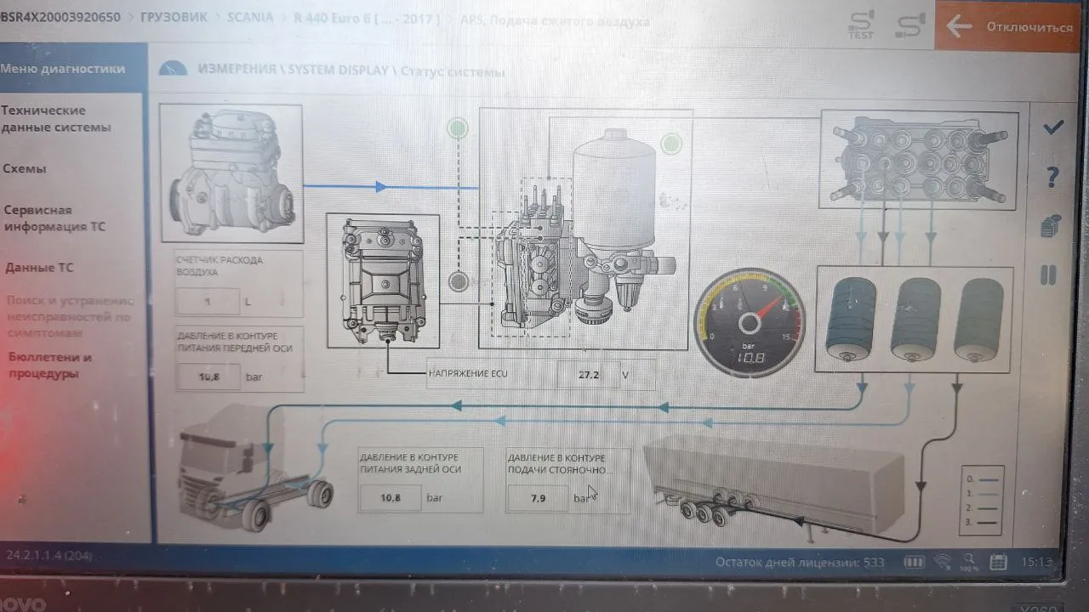Click the battery icon in the status bar
This screenshot has height=612, width=1089.
pyautogui.click(x=914, y=562)
